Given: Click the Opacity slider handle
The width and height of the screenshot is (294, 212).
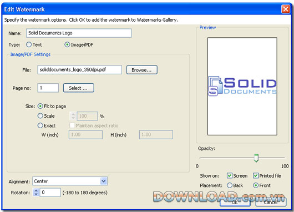Looking at the screenshot, I should click(x=256, y=158).
